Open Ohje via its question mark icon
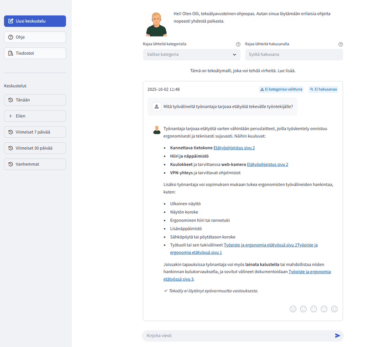The image size is (378, 347). (10, 37)
